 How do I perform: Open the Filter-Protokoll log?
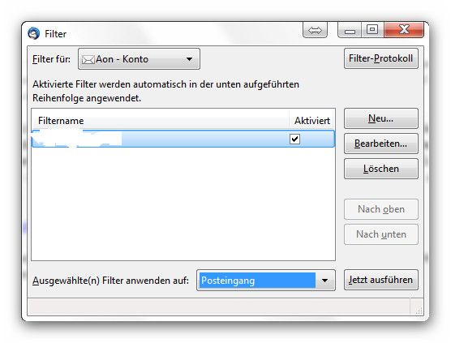380,58
